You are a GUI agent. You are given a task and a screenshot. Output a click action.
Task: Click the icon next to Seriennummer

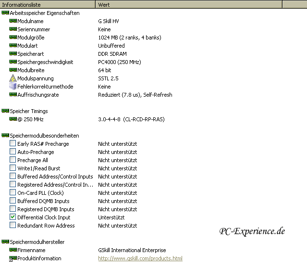[x=13, y=29]
